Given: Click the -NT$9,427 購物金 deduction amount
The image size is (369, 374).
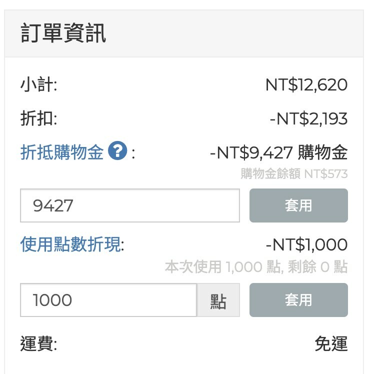Looking at the screenshot, I should (278, 152).
